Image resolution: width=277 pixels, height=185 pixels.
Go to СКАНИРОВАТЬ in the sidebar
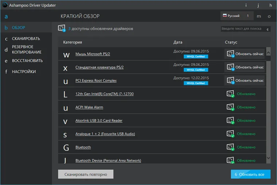pyautogui.click(x=26, y=39)
